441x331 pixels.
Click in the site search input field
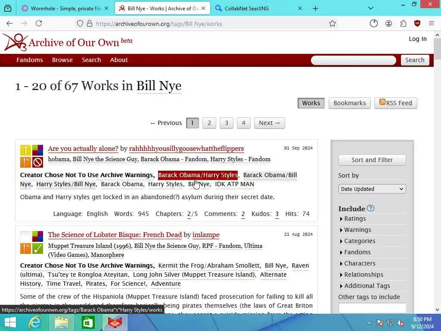pos(354,60)
